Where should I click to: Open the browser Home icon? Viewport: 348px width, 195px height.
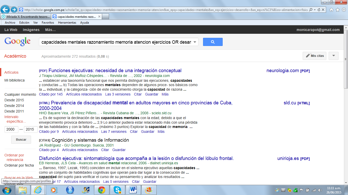(x=331, y=10)
